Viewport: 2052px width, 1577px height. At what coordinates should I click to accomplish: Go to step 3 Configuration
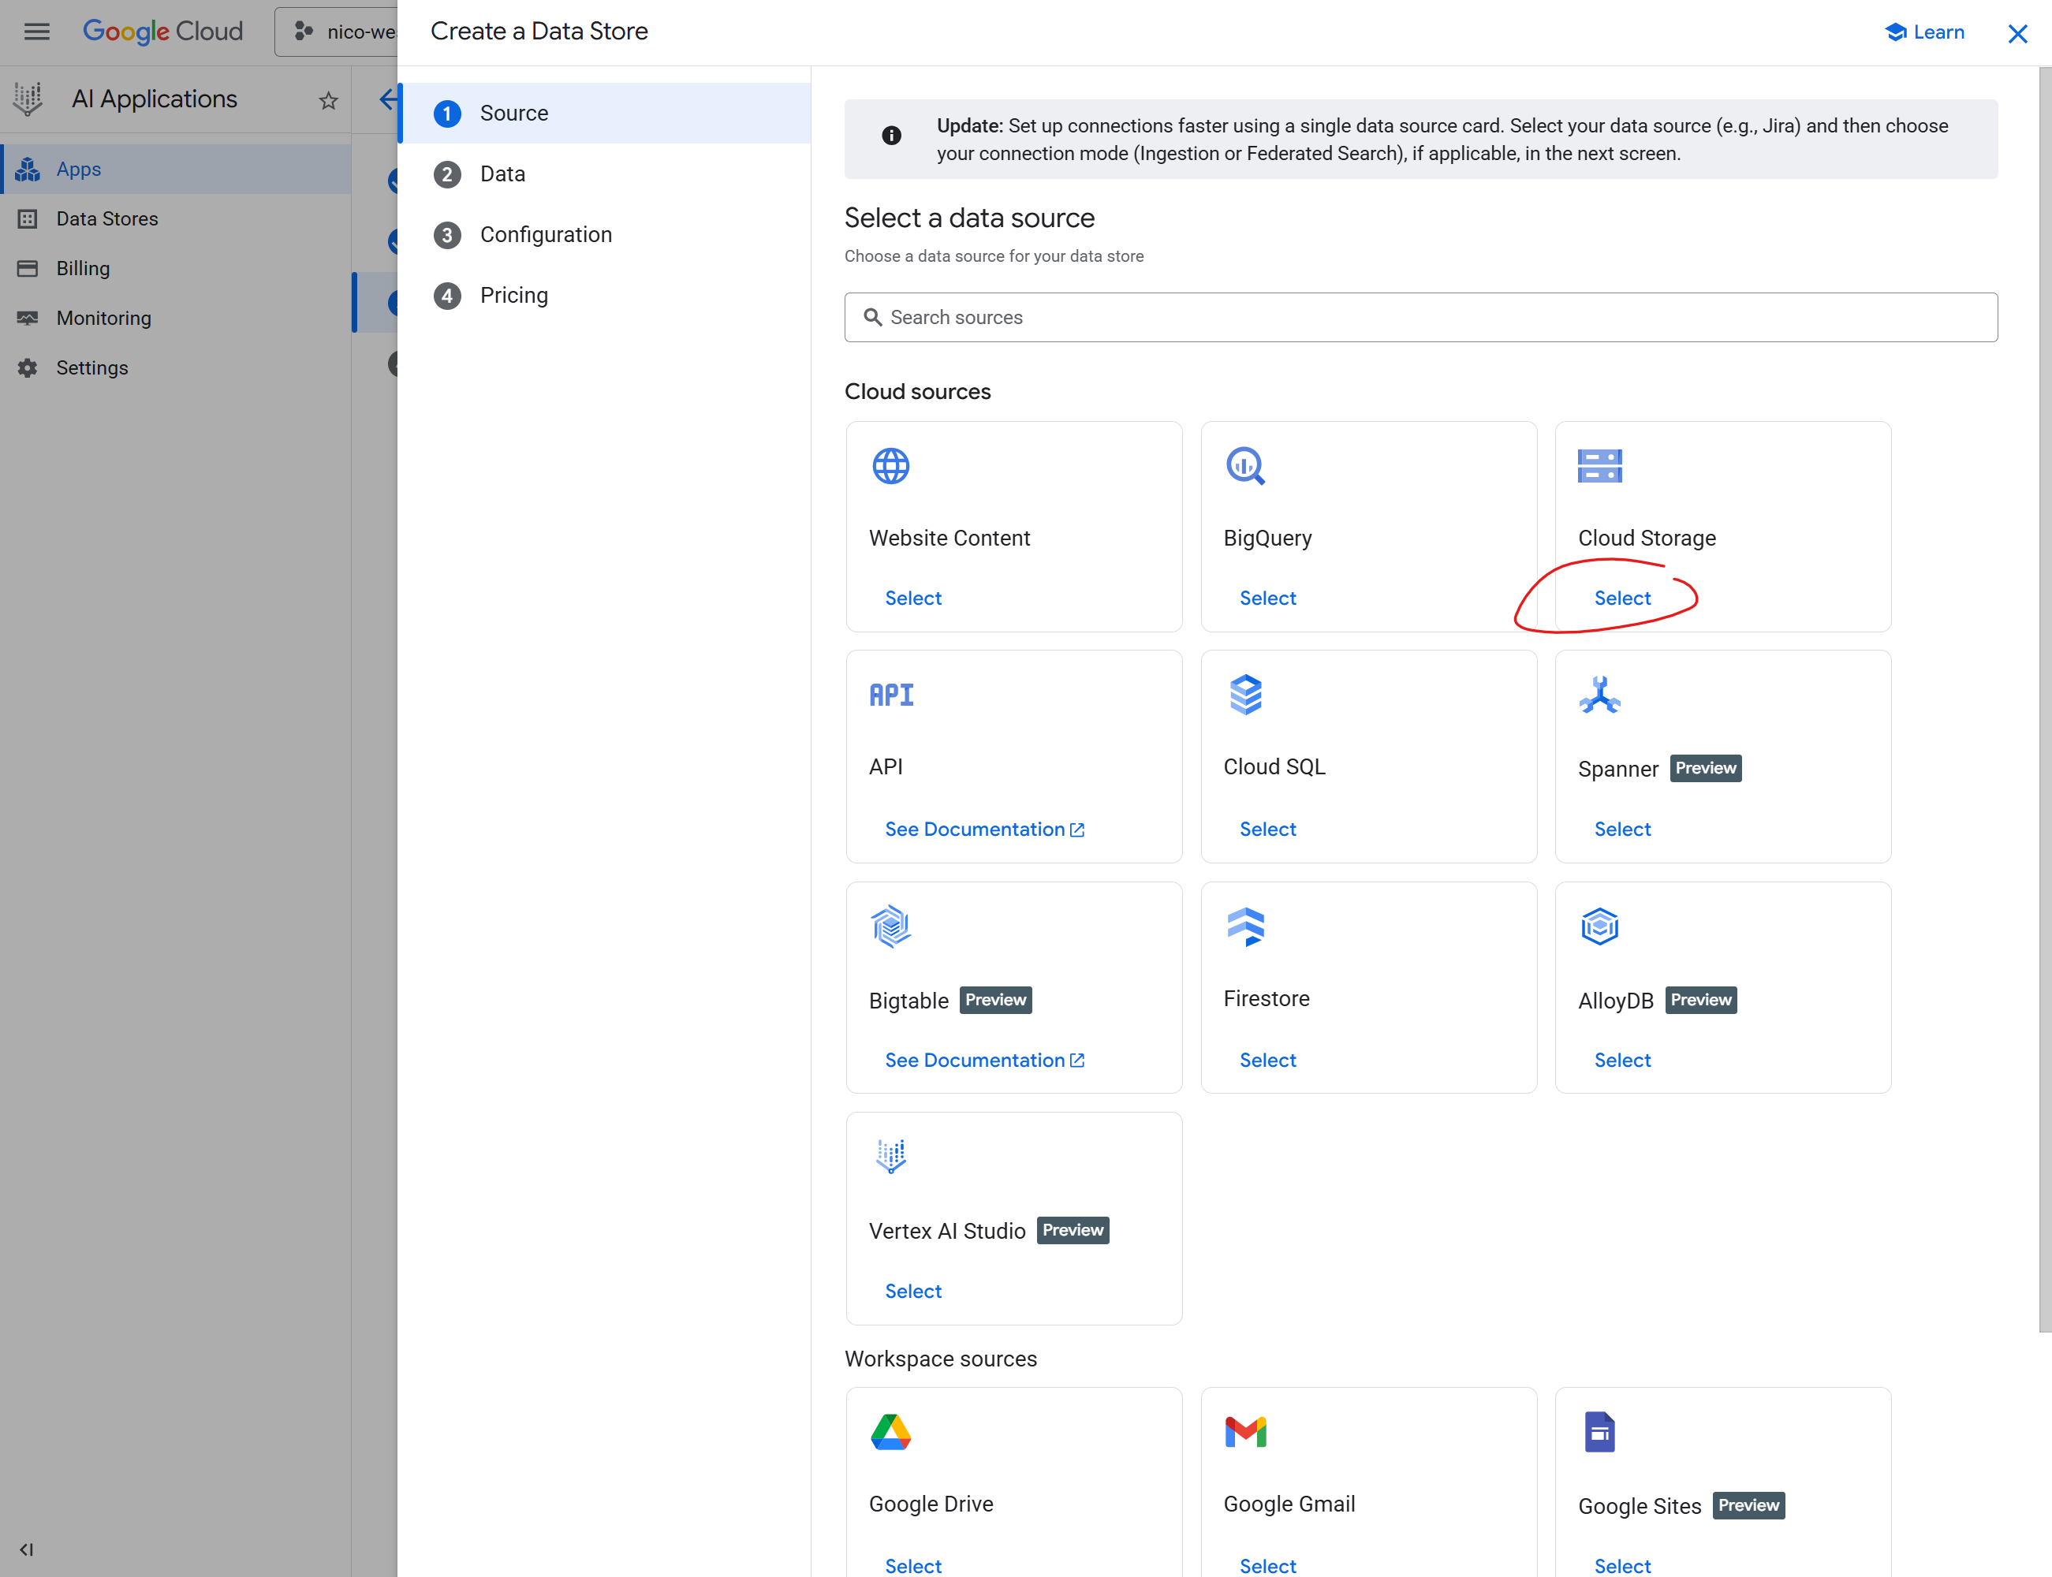tap(546, 235)
